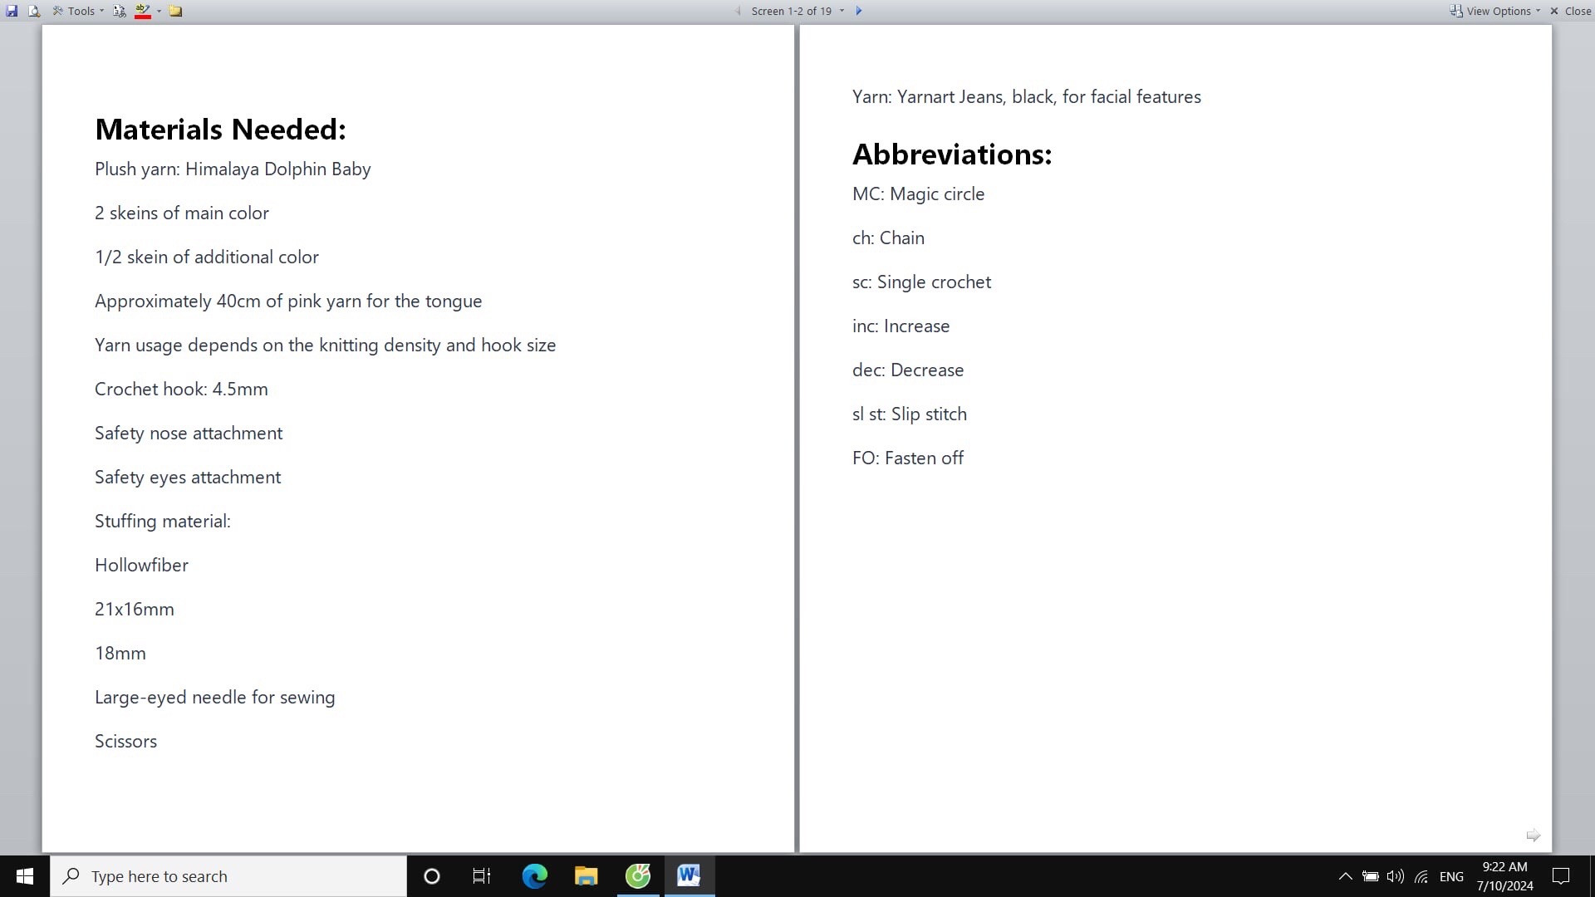Go to the next screen arrow
Screen dimensions: 1595x897
(859, 11)
